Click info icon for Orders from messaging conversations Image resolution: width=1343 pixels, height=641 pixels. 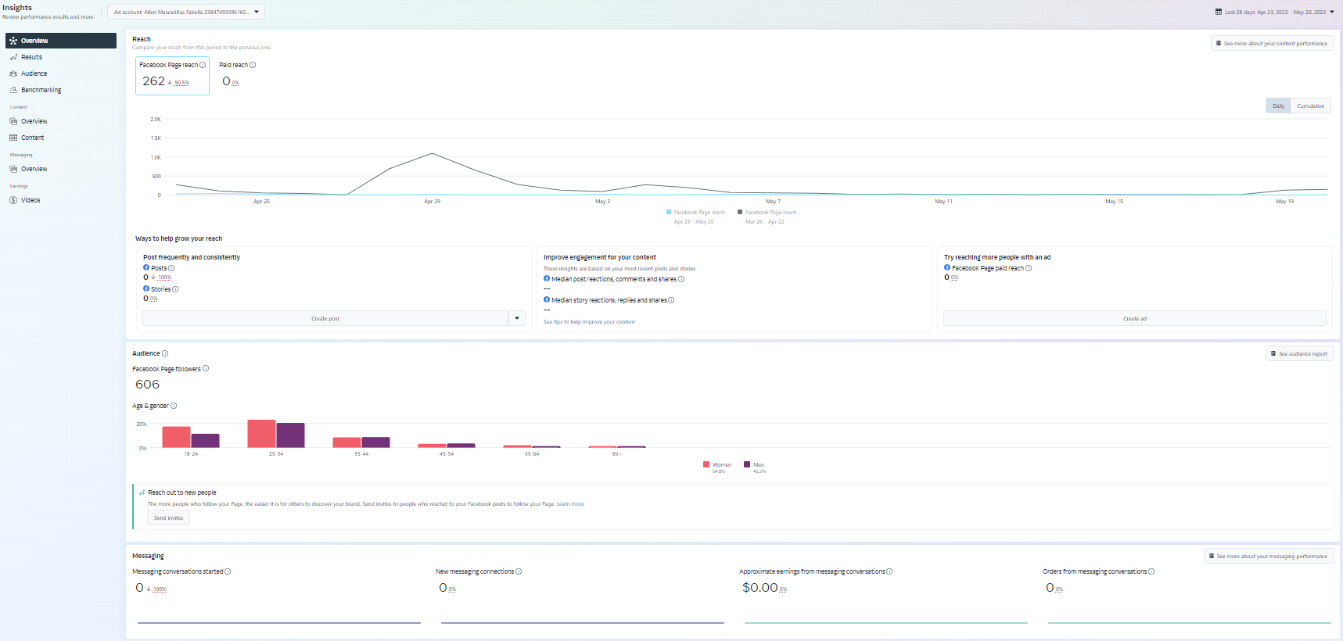[1151, 571]
